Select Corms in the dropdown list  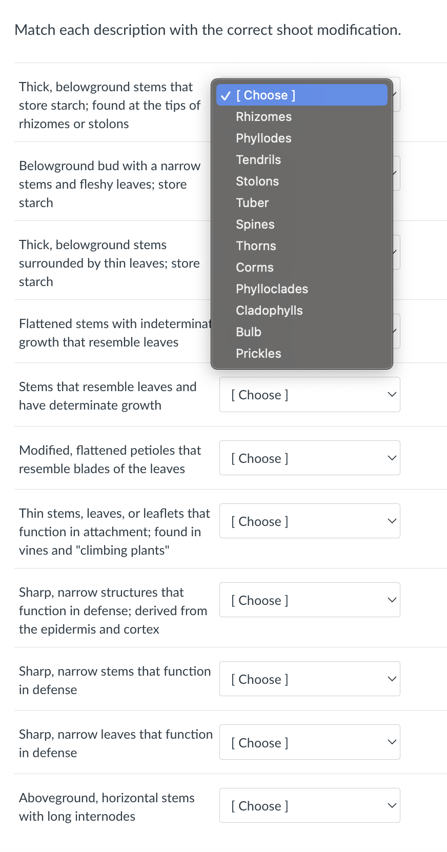(x=301, y=268)
